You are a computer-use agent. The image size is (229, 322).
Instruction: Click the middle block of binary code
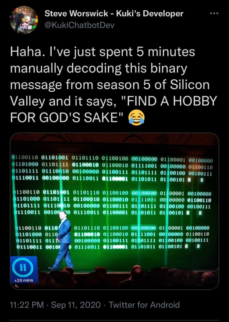[x=112, y=203]
